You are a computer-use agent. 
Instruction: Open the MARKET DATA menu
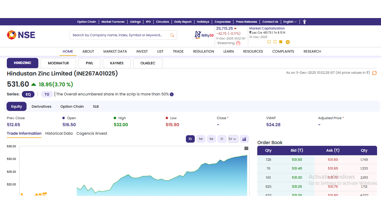coord(115,51)
